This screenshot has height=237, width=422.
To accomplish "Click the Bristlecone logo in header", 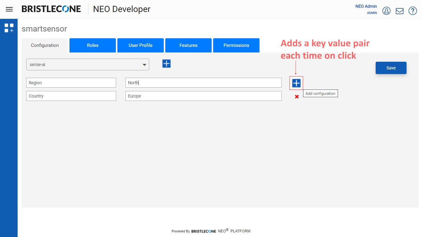I will coord(51,9).
